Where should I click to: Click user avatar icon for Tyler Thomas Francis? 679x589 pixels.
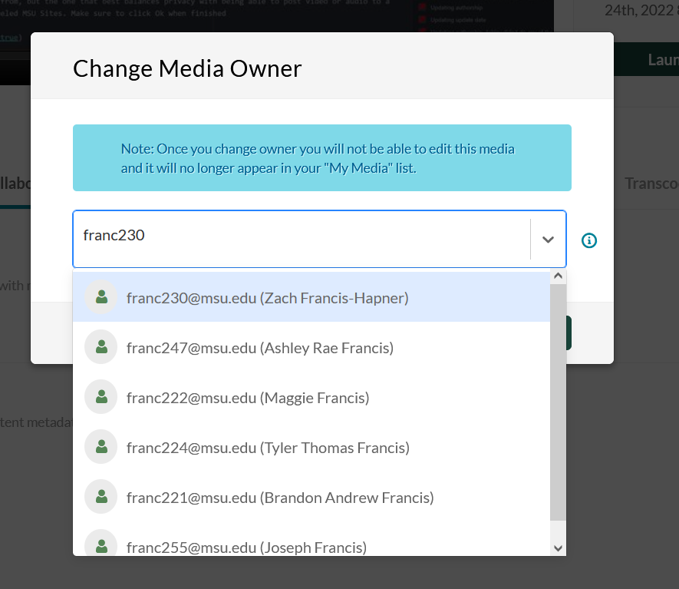(x=101, y=447)
